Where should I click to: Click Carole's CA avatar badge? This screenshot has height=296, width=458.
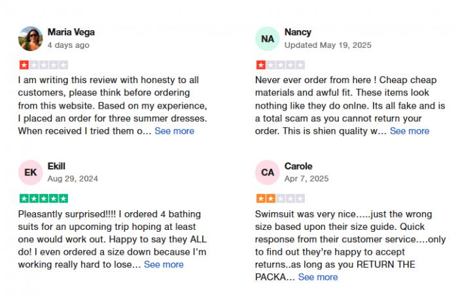(268, 172)
